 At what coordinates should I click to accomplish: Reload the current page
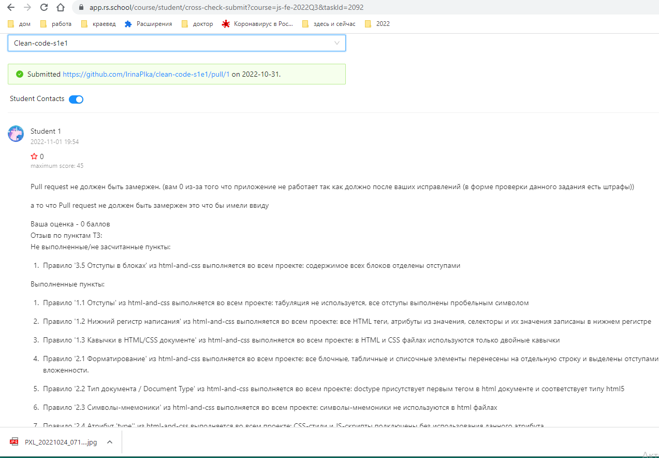point(43,7)
